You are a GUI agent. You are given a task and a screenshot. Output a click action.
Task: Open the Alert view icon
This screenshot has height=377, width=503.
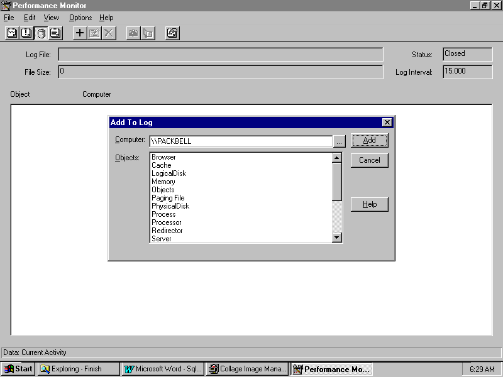coord(26,33)
